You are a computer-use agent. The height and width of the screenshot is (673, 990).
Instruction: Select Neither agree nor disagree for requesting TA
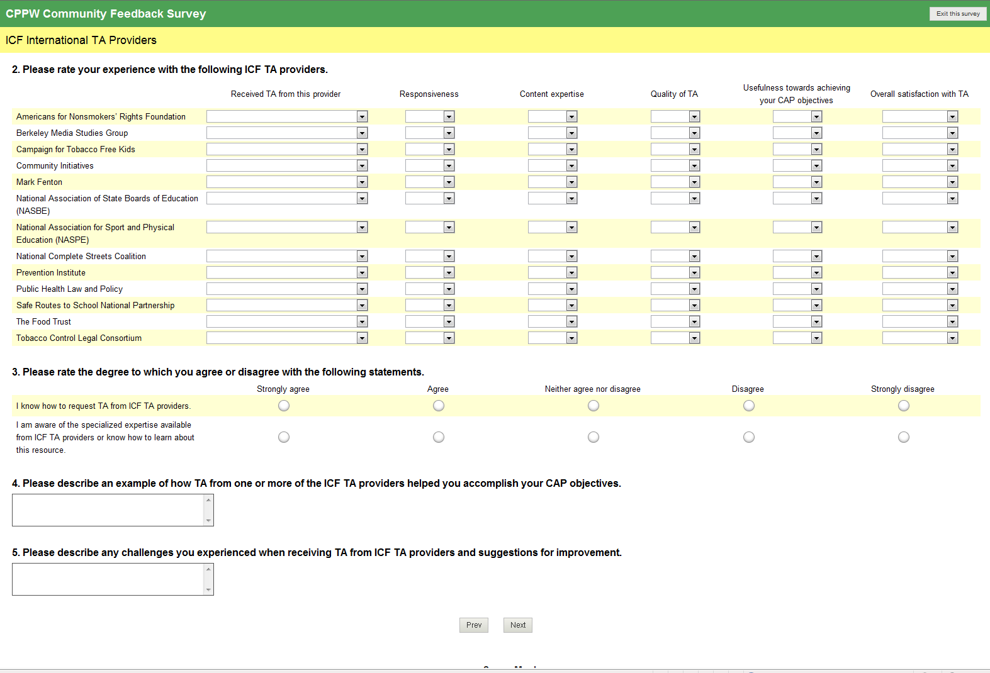pos(593,406)
